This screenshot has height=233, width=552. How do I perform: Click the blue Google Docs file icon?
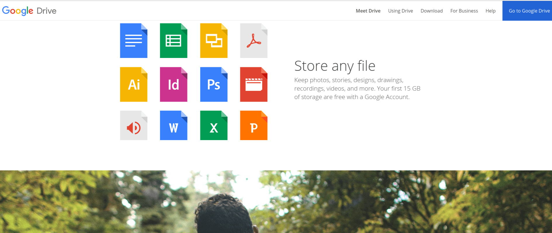pyautogui.click(x=134, y=40)
